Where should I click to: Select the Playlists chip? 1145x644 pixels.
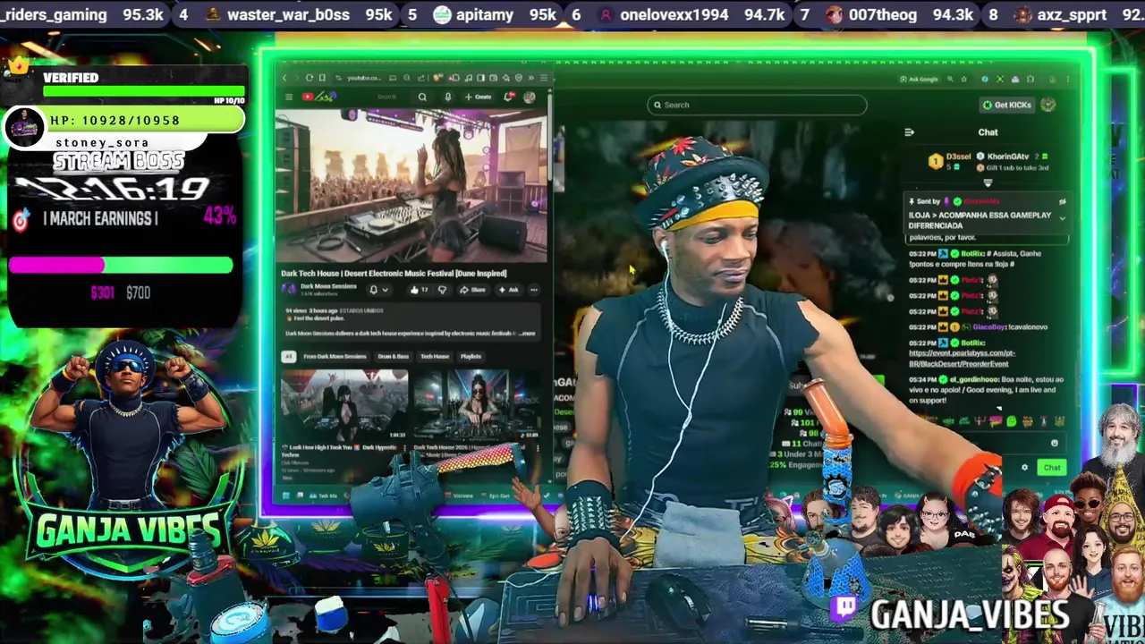471,356
